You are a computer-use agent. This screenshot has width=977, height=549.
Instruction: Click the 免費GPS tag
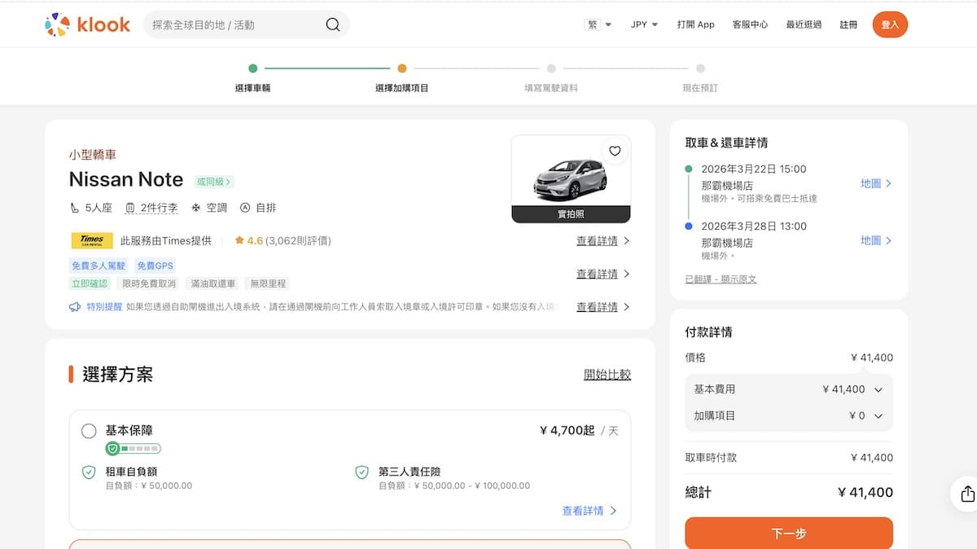point(155,266)
